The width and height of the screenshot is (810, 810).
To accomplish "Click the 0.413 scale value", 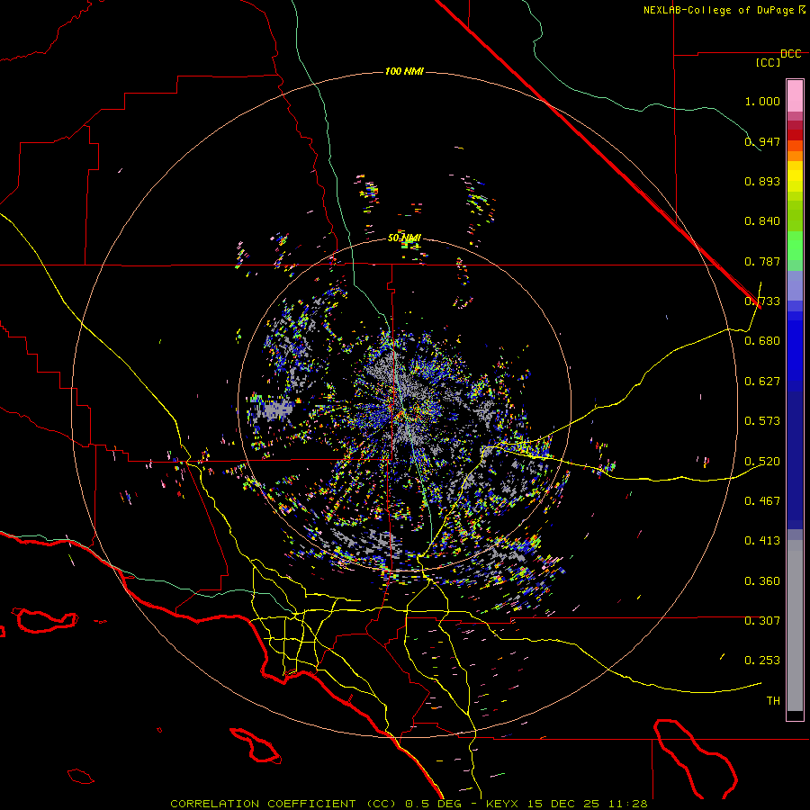I will [x=762, y=541].
